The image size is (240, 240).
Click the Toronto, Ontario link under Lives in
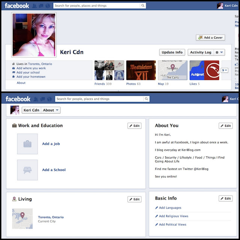pos(40,64)
